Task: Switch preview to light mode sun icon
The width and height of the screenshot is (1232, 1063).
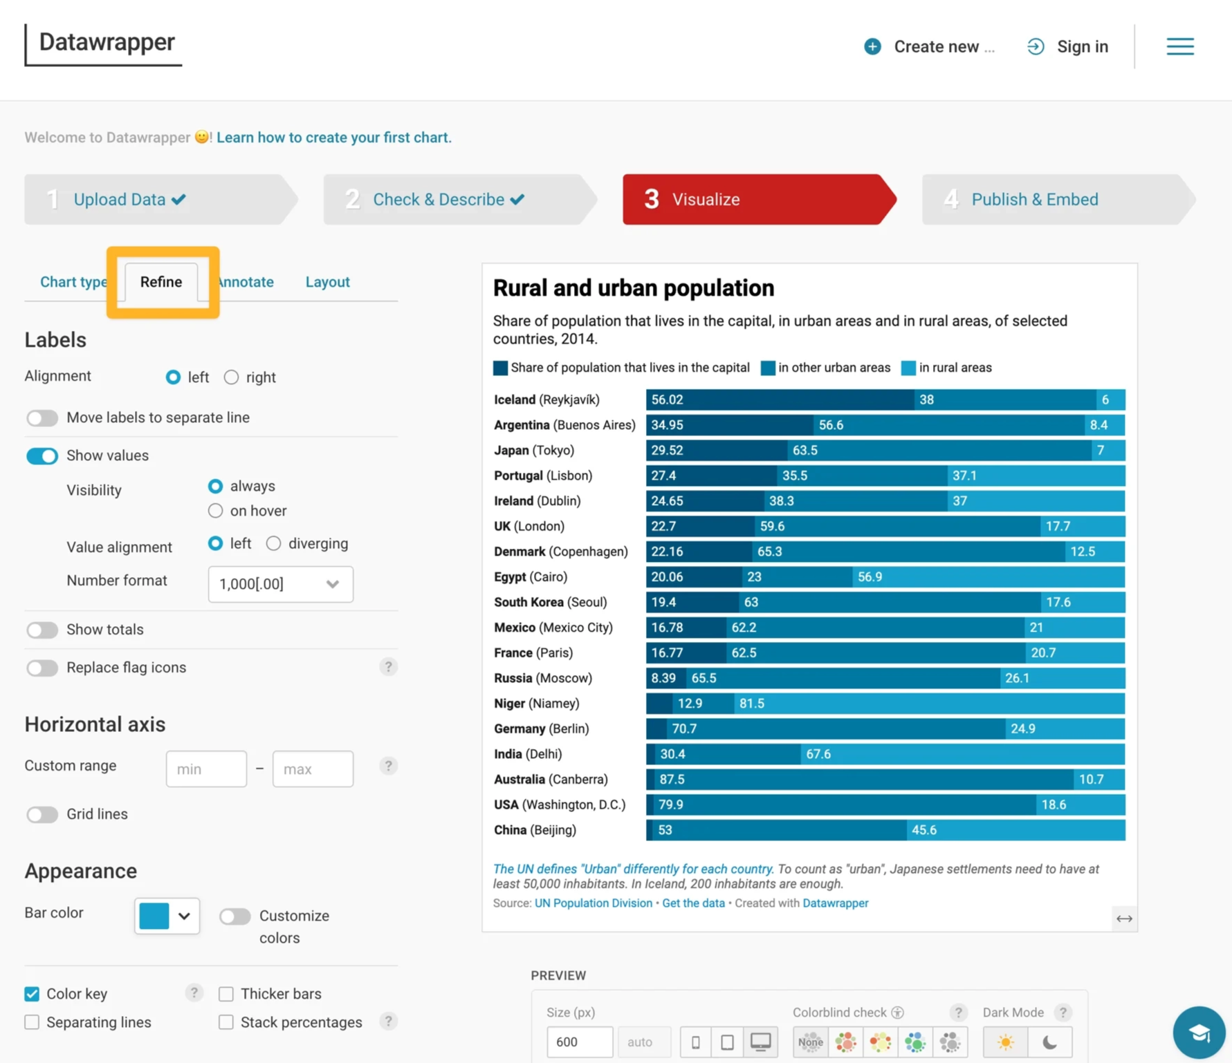Action: click(x=1005, y=1042)
